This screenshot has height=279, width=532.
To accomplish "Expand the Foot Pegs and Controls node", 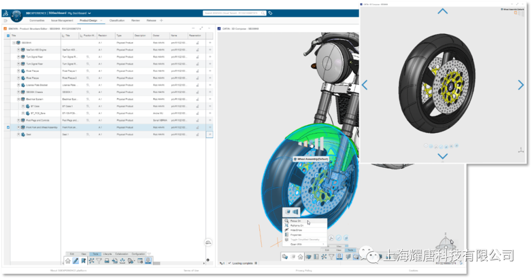I will click(x=19, y=120).
